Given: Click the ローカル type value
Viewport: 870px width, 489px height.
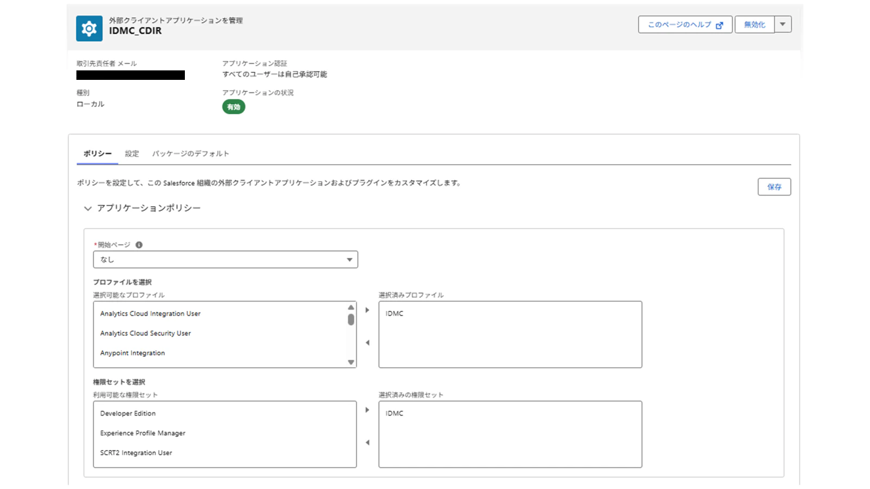Looking at the screenshot, I should [x=90, y=104].
